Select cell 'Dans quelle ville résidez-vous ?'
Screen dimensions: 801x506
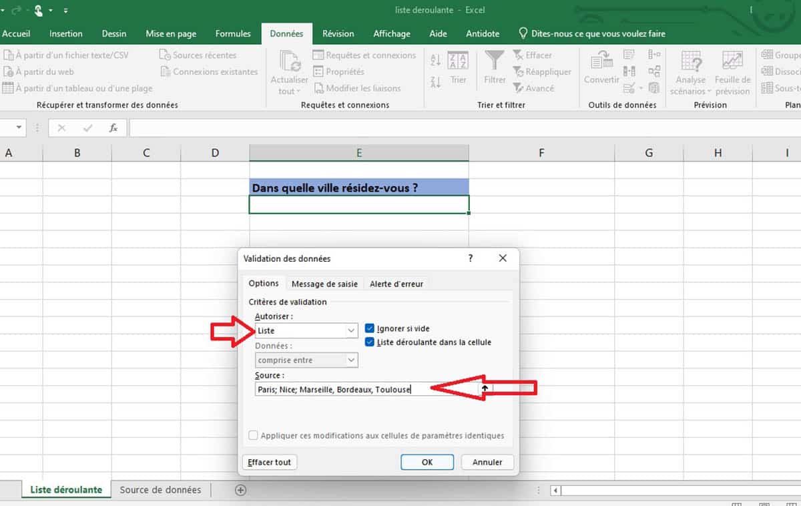point(359,188)
